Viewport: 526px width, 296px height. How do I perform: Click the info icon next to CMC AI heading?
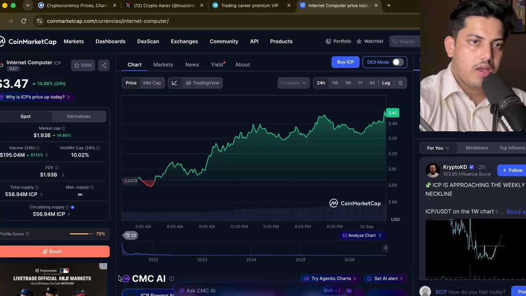pos(171,278)
